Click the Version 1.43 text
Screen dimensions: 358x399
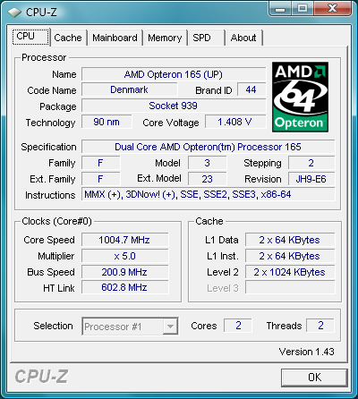point(307,352)
